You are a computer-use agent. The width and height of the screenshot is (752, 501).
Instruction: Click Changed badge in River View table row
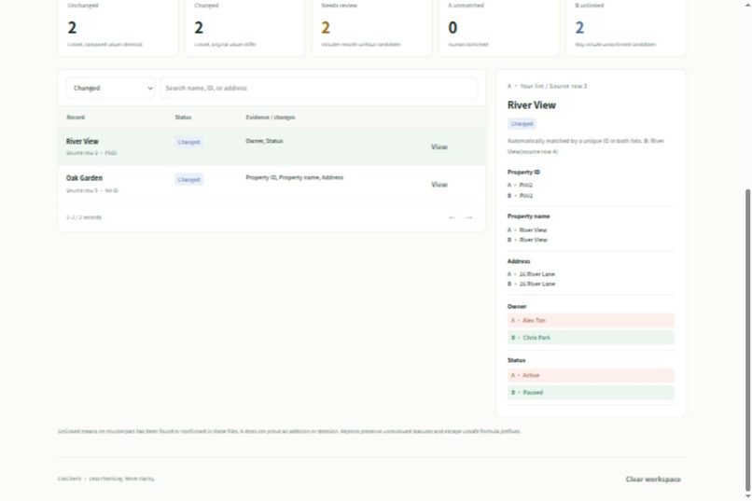coord(188,143)
